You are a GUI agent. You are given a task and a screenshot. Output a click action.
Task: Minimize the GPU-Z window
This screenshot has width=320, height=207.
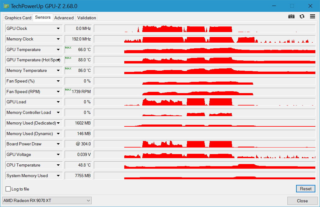(x=274, y=6)
